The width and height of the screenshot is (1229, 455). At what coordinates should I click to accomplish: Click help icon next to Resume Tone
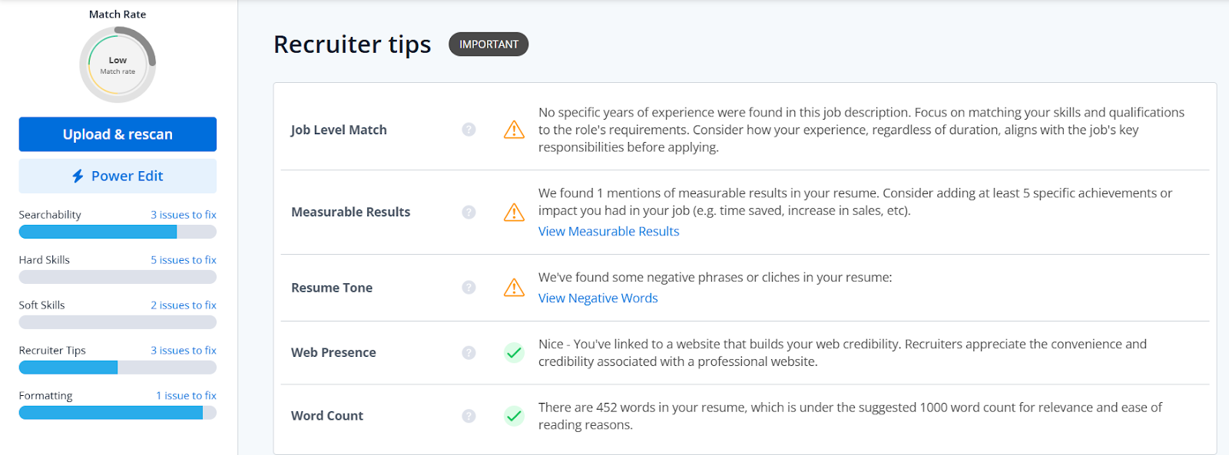point(469,287)
